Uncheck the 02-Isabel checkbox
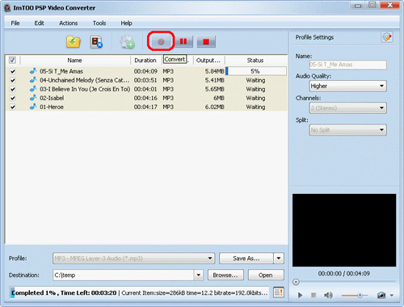404x307 pixels. (12, 98)
